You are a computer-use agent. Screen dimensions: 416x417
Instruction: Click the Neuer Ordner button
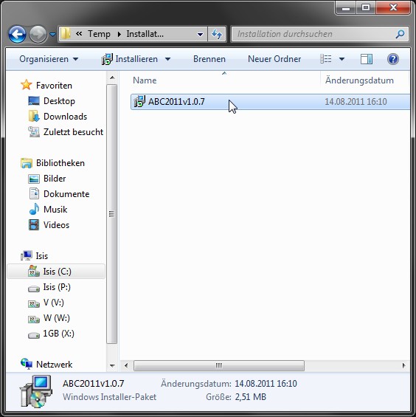274,59
